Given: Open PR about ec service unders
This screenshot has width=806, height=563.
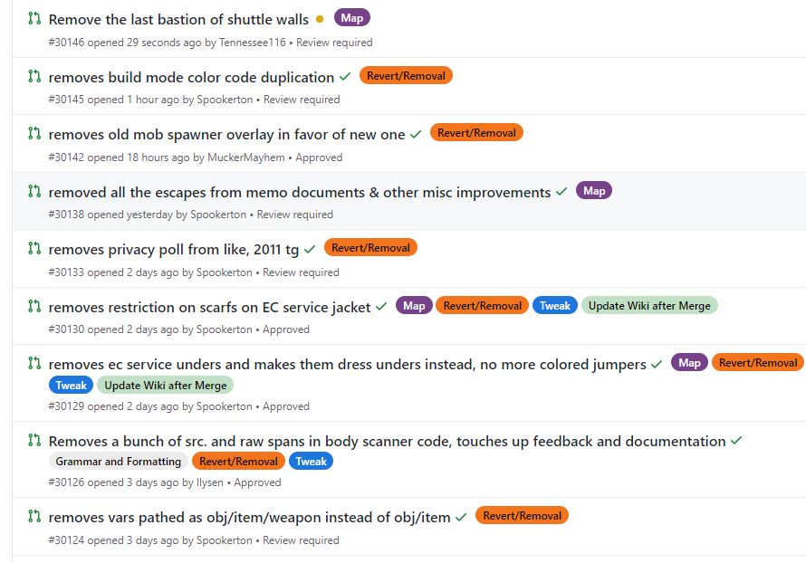Looking at the screenshot, I should click(x=347, y=364).
